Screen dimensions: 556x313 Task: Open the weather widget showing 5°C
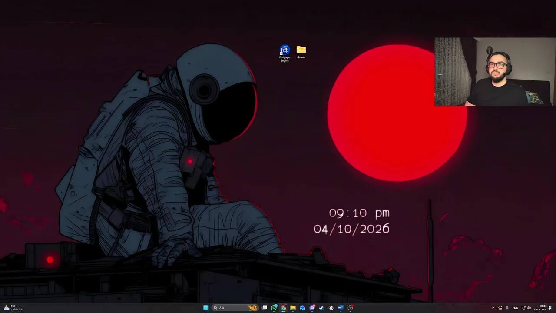14,308
